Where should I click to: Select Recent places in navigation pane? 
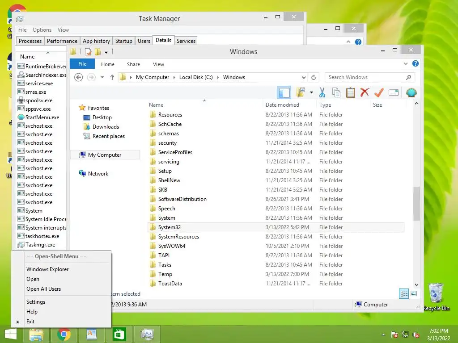pos(108,136)
